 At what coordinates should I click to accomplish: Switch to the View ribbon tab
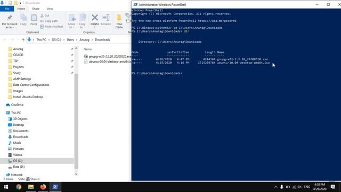[x=50, y=9]
